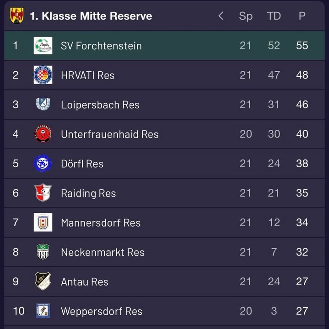Click the Loipersbach Res club logo

(x=43, y=105)
